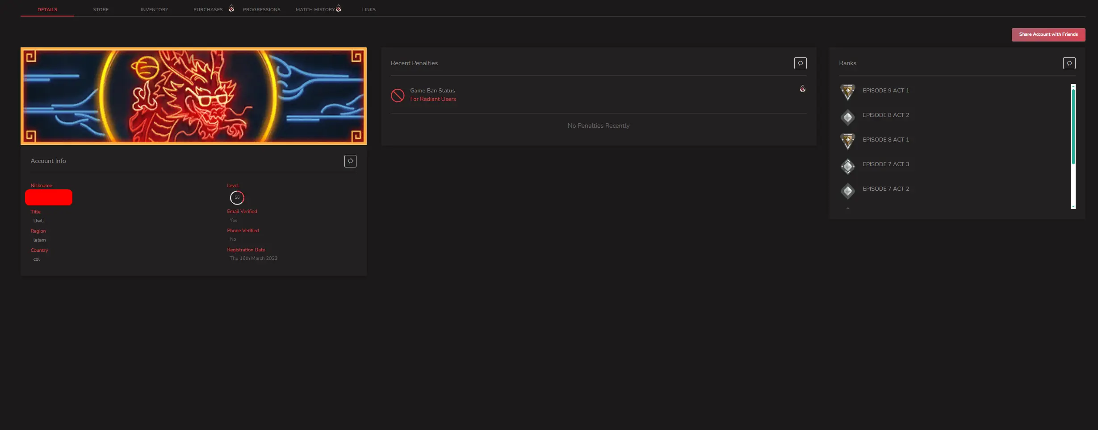Click the Game Ban Status prohibited icon
This screenshot has width=1098, height=430.
coord(398,95)
